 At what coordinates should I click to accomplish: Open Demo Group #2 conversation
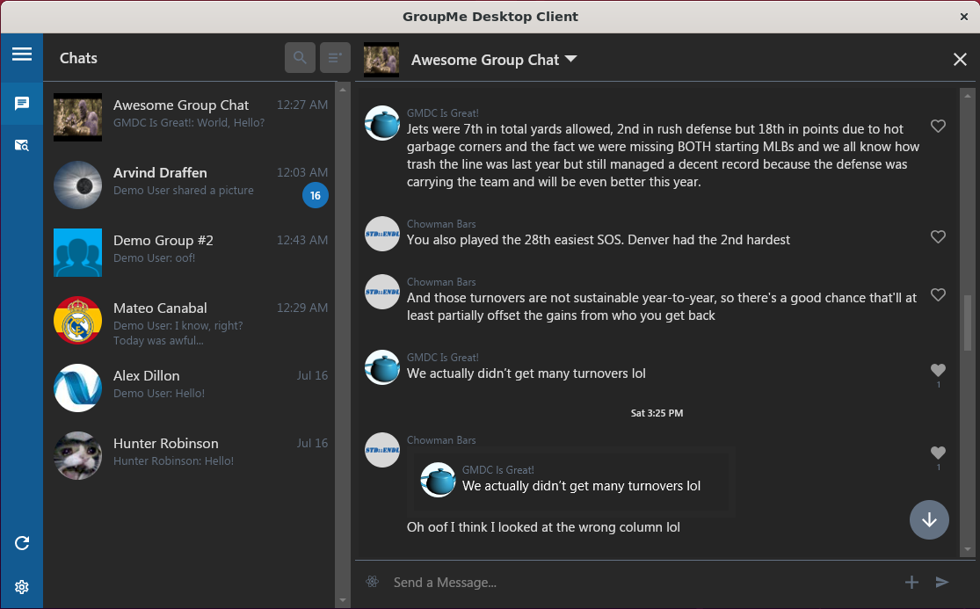(191, 252)
